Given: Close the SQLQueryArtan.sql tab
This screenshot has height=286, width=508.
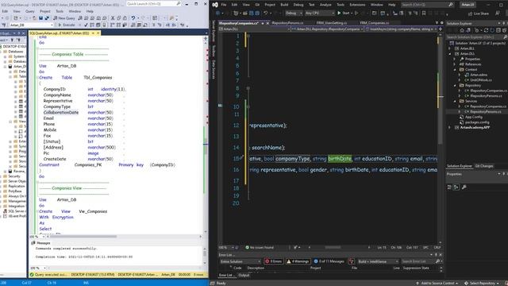Looking at the screenshot, I should click(98, 33).
